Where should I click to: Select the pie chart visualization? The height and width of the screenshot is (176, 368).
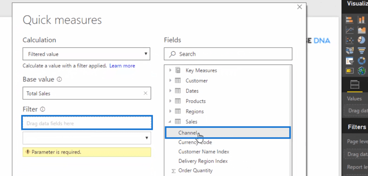pyautogui.click(x=361, y=40)
